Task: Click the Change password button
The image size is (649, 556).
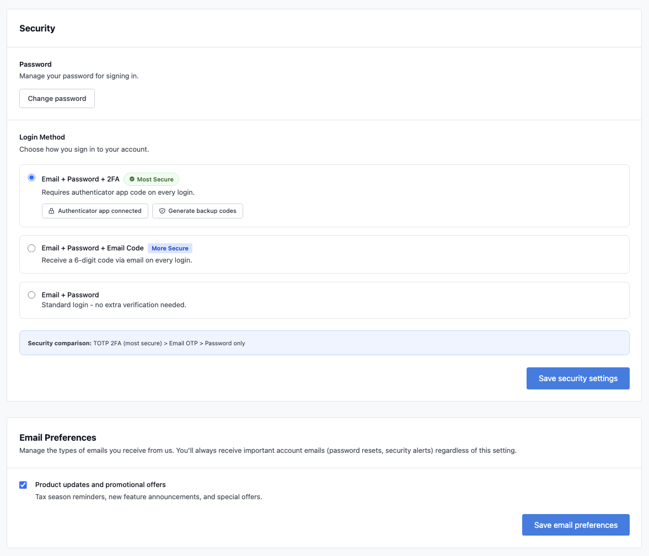Action: tap(57, 98)
